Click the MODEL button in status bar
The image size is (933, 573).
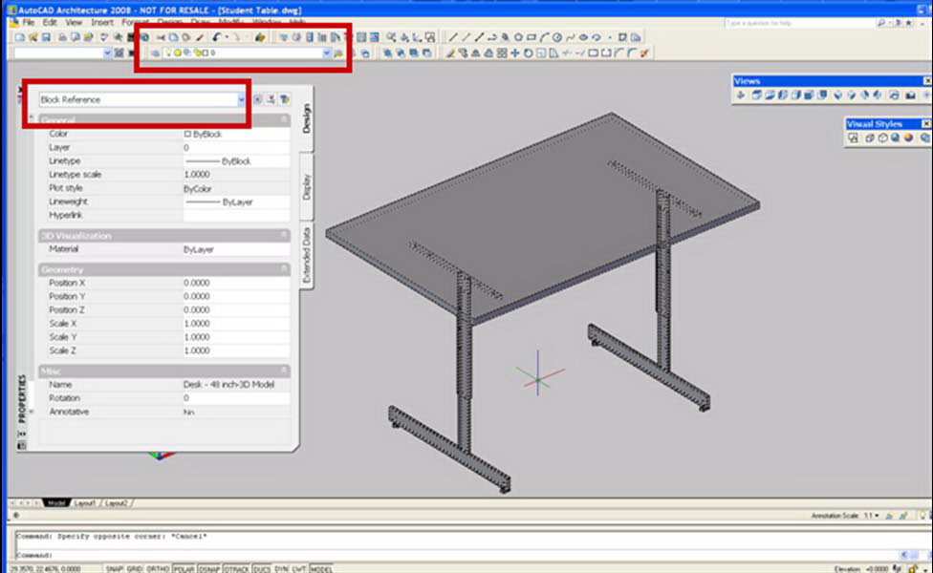[321, 569]
